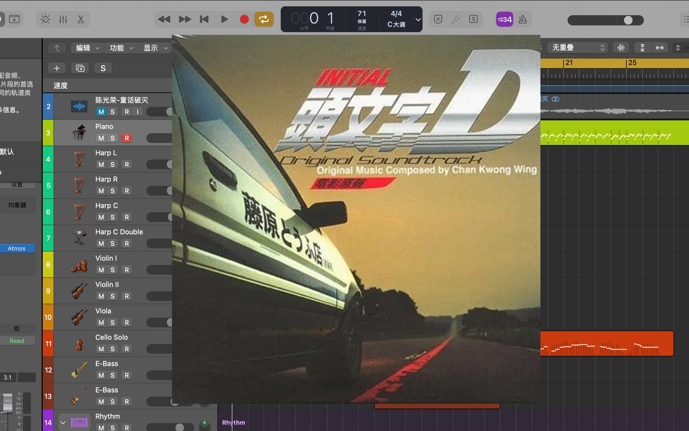
Task: Click the 均衡器 EQ button
Action: pos(17,205)
